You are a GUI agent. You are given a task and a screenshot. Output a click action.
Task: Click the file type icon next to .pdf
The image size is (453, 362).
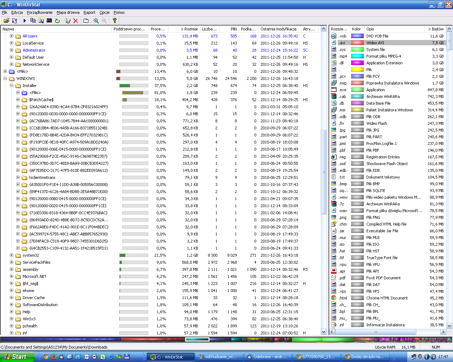point(333,278)
